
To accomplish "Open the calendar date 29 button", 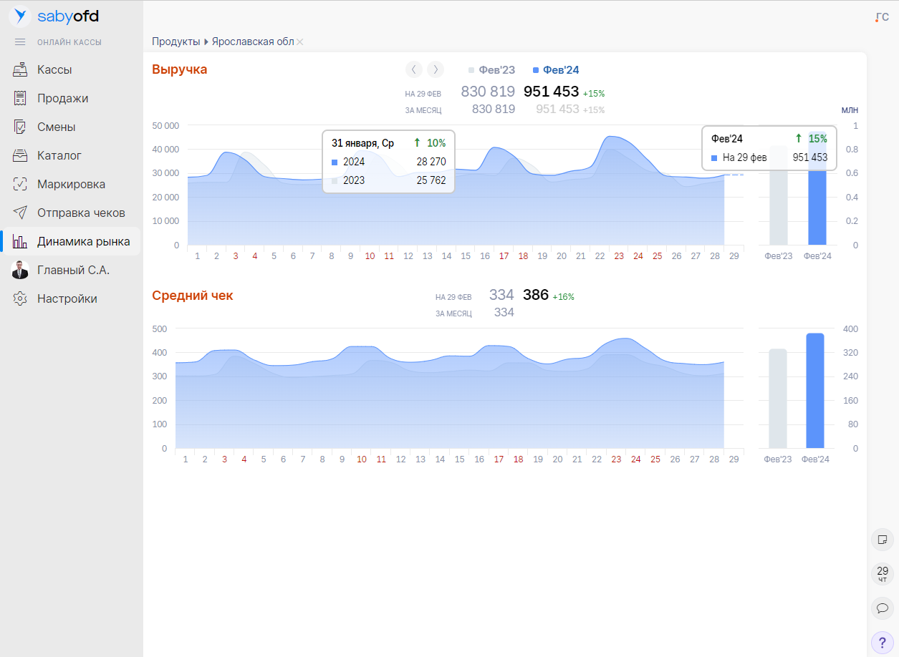I will tap(882, 574).
